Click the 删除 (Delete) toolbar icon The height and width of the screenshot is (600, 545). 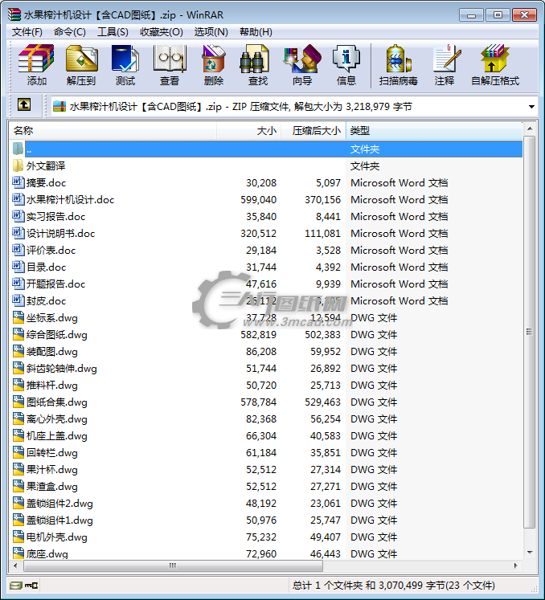click(x=213, y=59)
